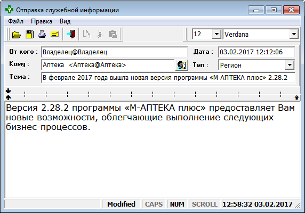Click the message body text area
The image size is (305, 213).
[152, 150]
